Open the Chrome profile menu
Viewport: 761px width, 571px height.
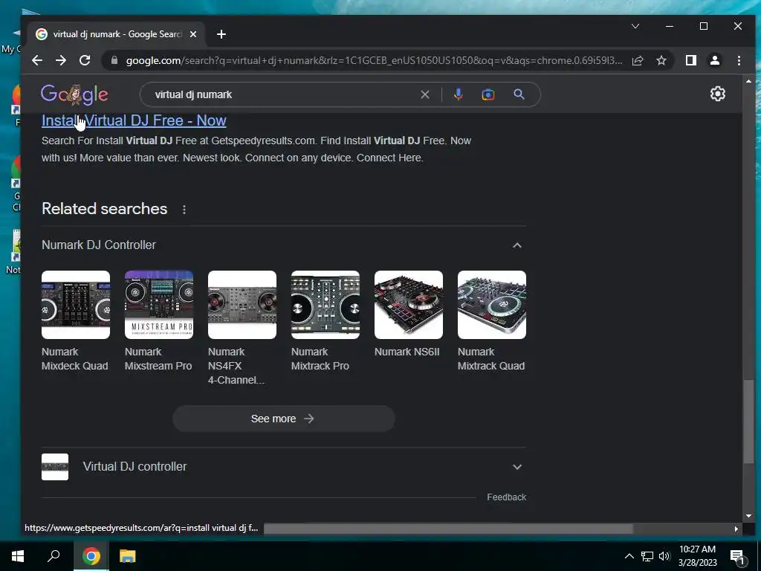coord(715,60)
